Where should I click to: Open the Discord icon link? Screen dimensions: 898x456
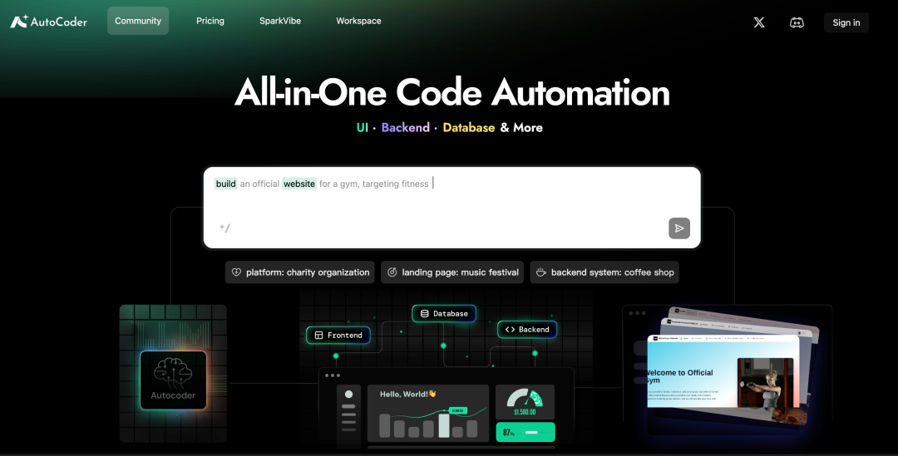797,22
